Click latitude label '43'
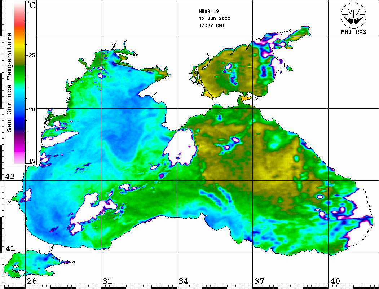Image resolution: width=379 pixels, height=289 pixels. click(x=10, y=176)
